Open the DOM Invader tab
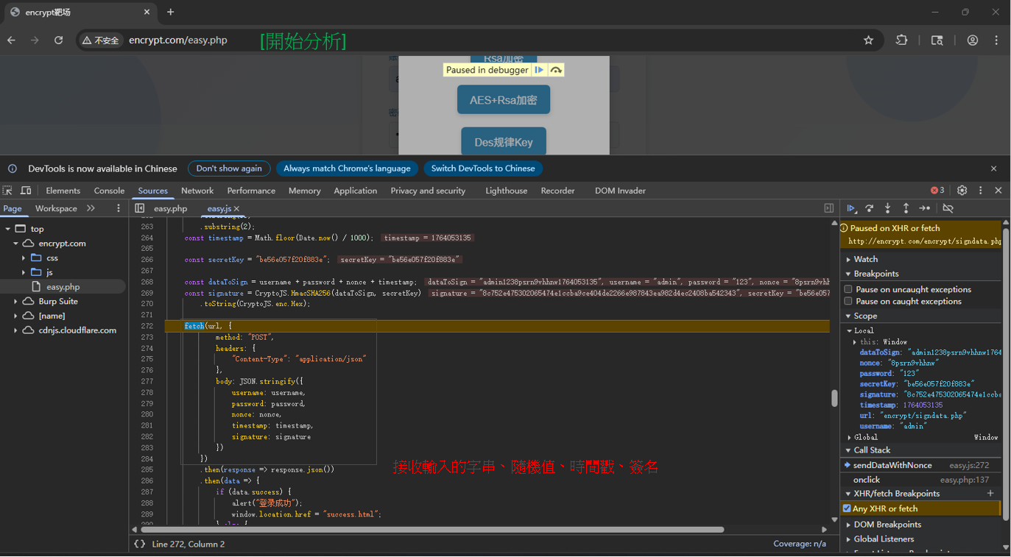This screenshot has height=557, width=1011. coord(620,191)
